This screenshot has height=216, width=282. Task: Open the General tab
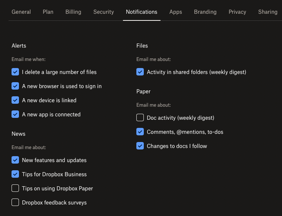coord(21,12)
